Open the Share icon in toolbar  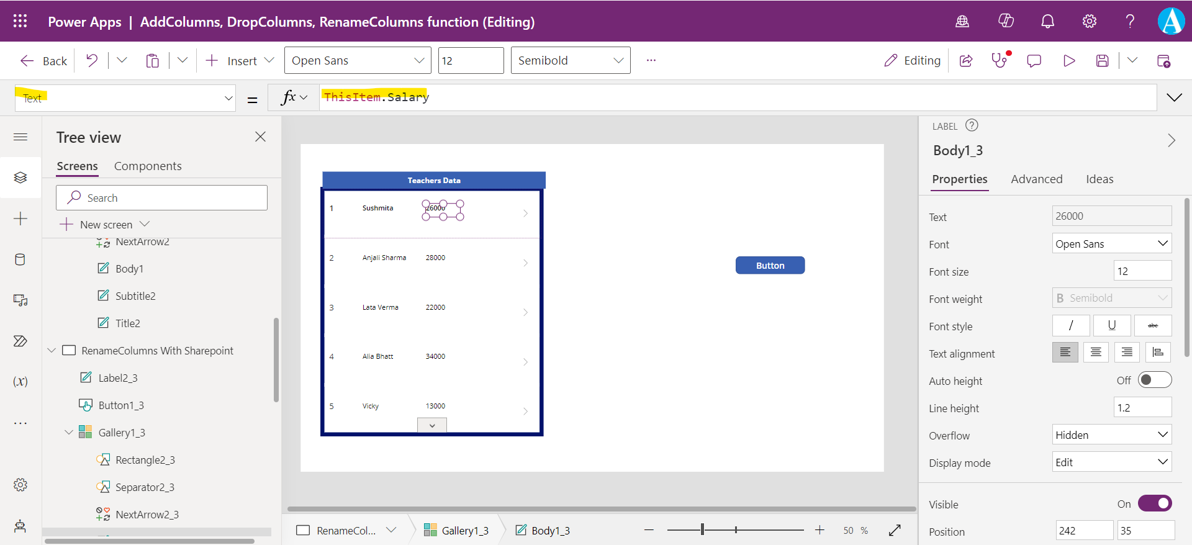(x=966, y=60)
